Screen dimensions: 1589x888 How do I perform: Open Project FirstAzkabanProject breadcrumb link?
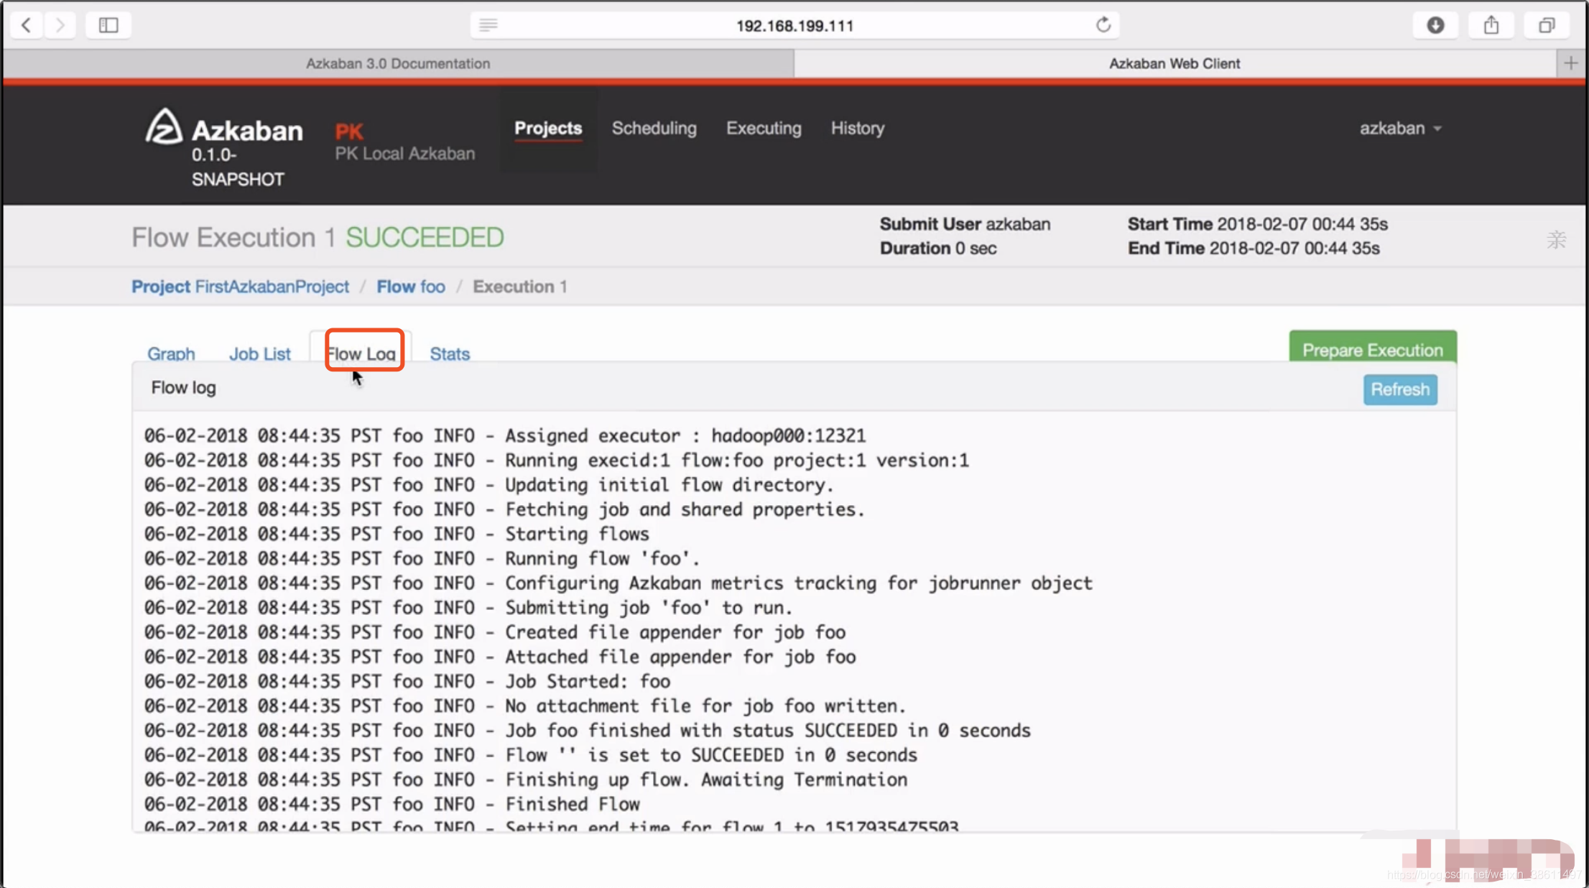240,286
